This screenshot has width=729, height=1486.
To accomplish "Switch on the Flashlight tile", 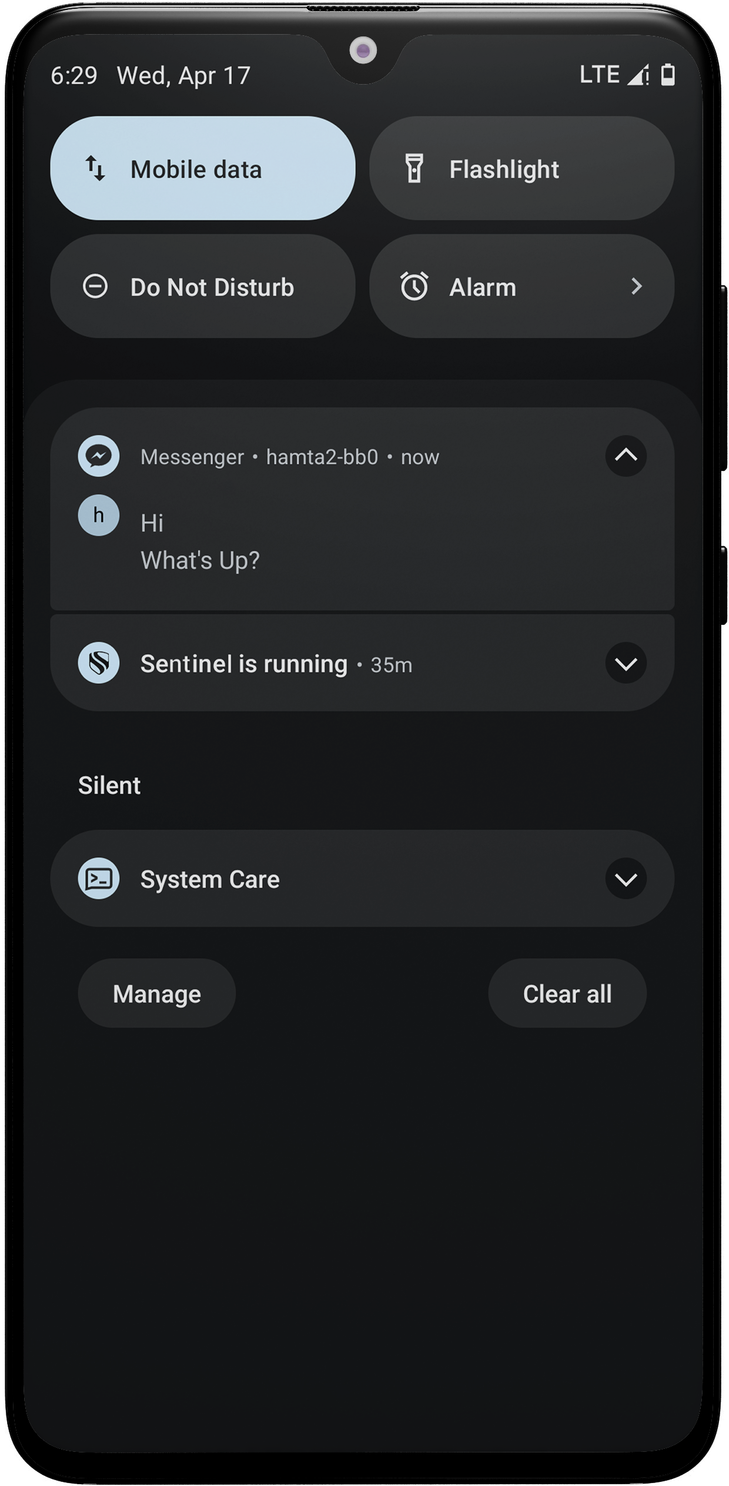I will (x=521, y=168).
